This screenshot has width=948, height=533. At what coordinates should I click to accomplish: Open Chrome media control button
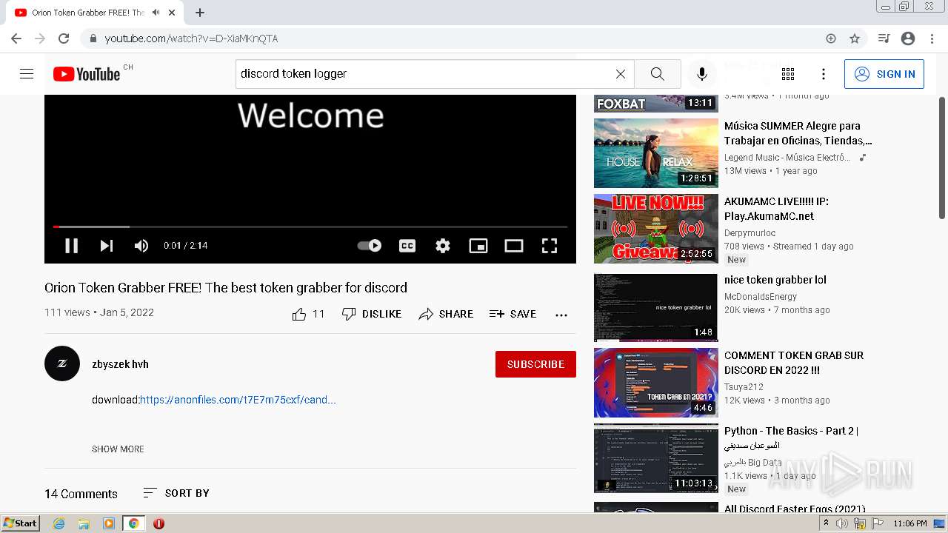[x=884, y=38]
